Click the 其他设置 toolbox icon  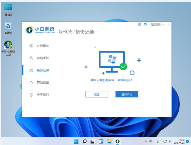31,83
